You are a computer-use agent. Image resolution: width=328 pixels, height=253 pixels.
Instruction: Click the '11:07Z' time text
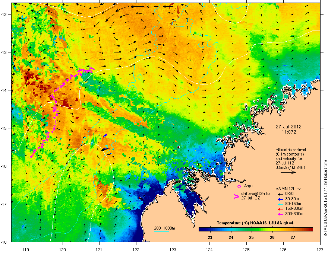(x=289, y=132)
